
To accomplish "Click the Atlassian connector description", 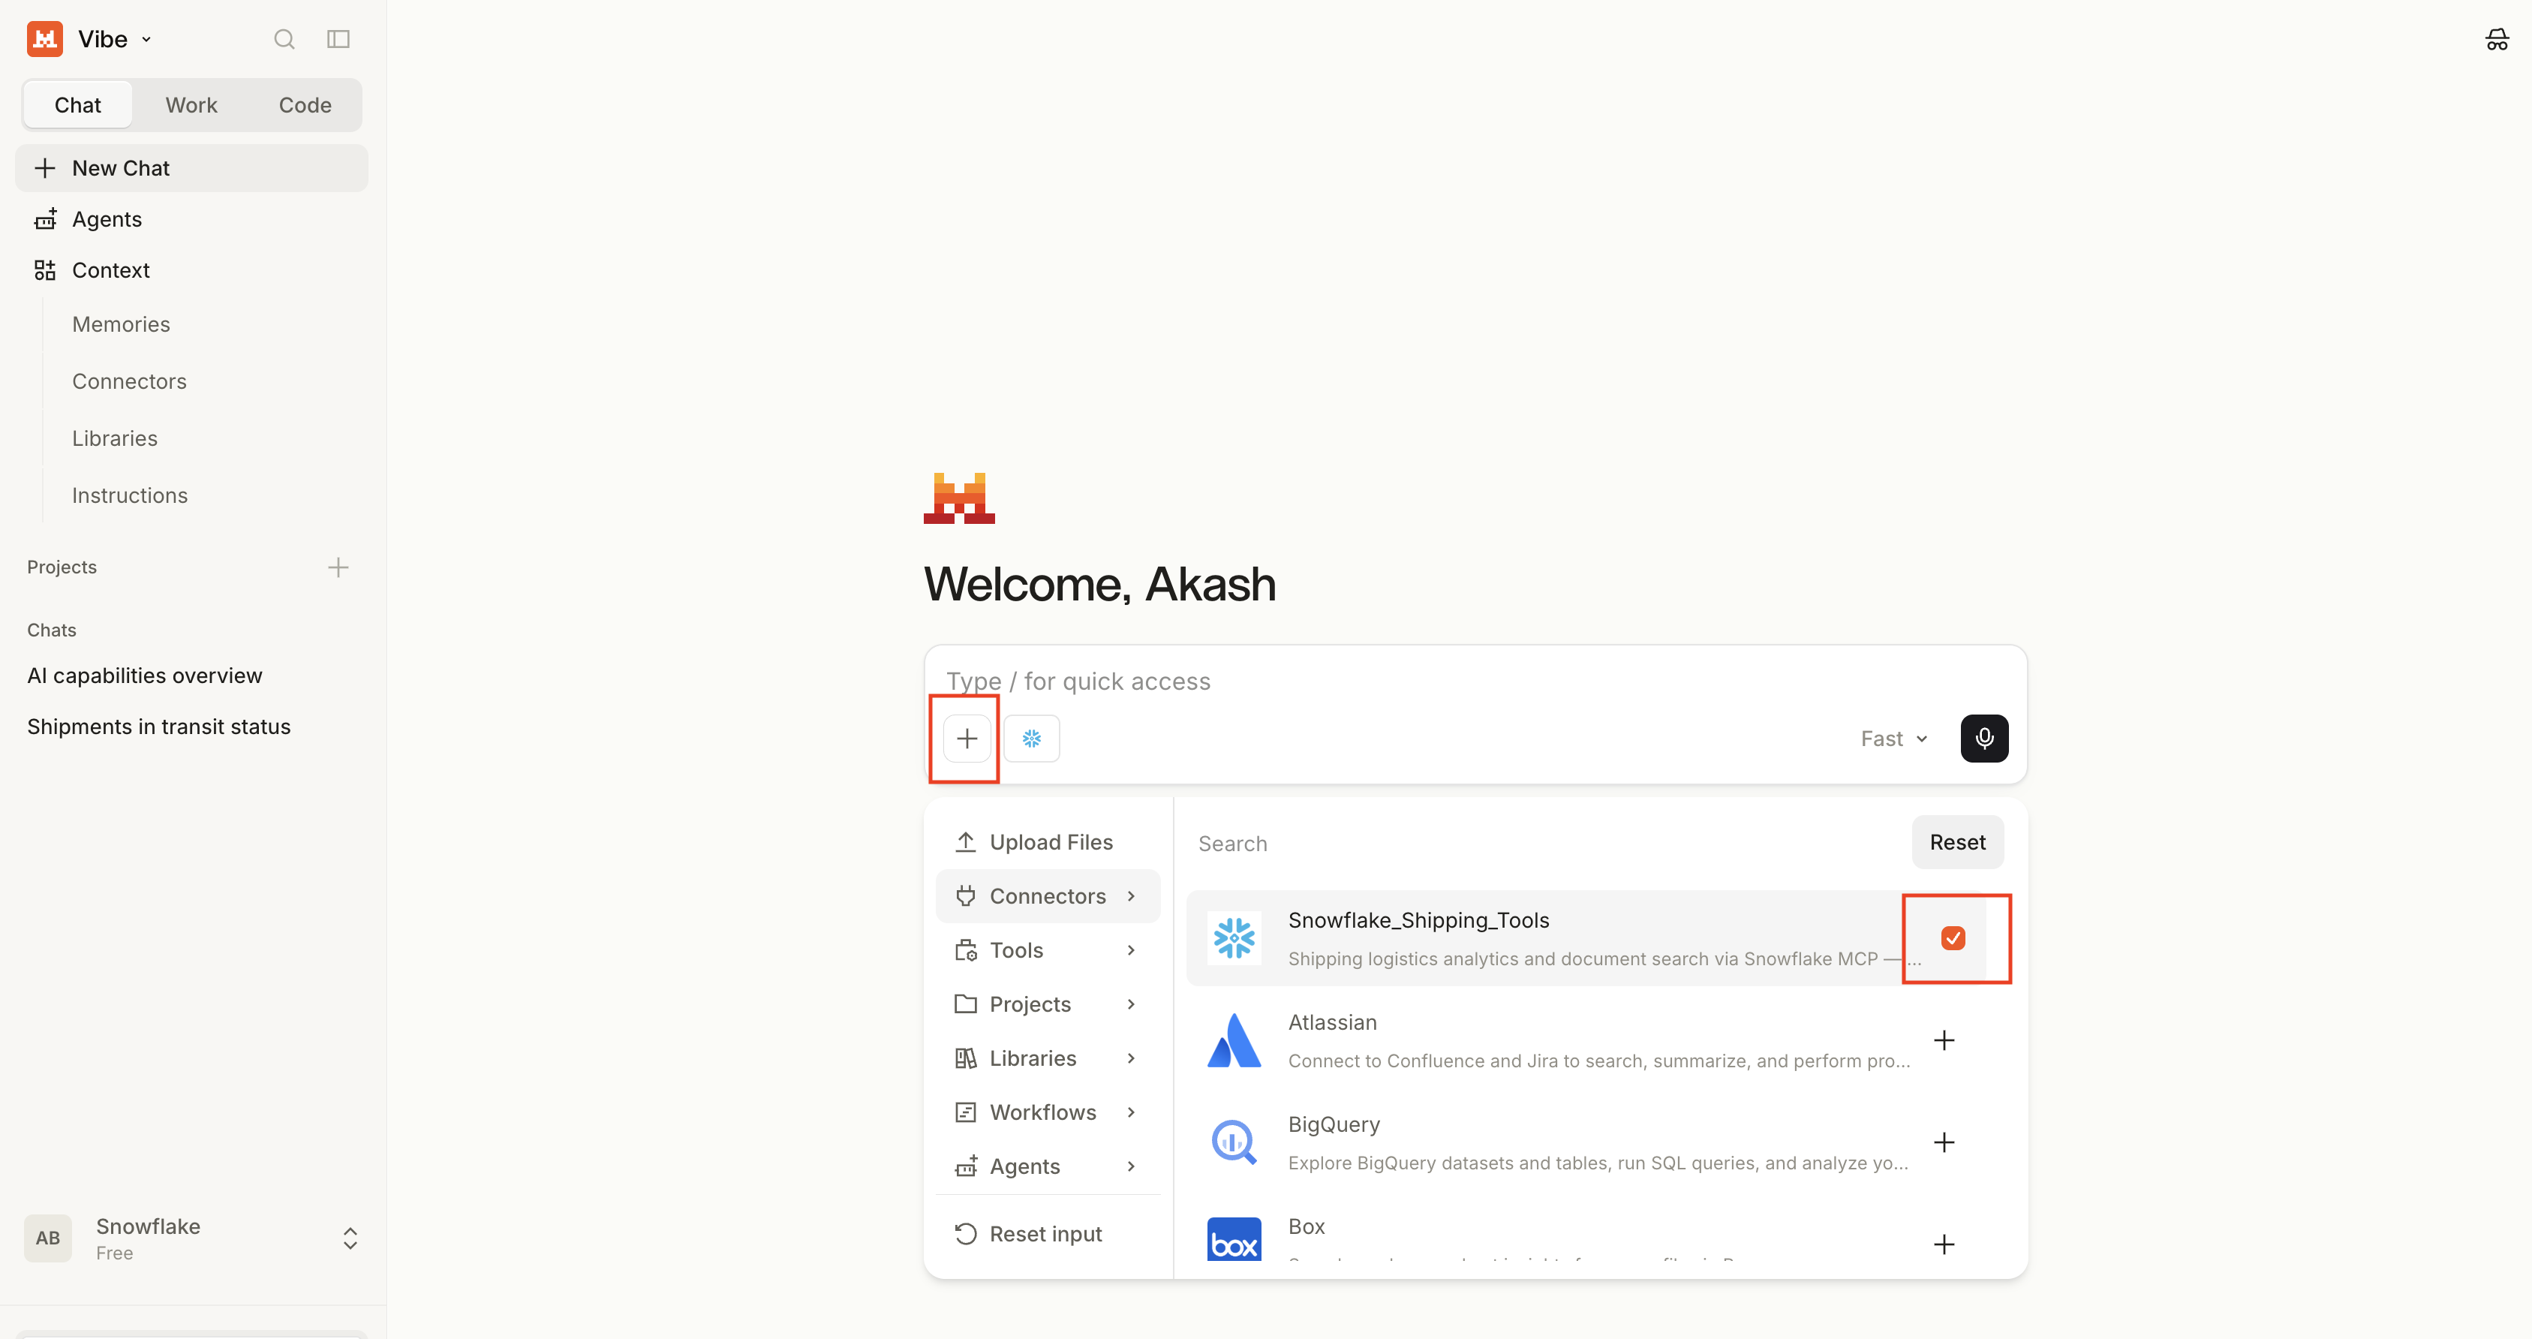I will click(x=1598, y=1061).
